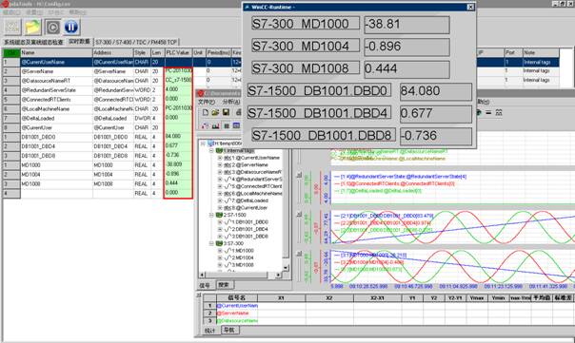Click the signal tree horizontal scrollbar
The width and height of the screenshot is (575, 343).
(x=241, y=275)
